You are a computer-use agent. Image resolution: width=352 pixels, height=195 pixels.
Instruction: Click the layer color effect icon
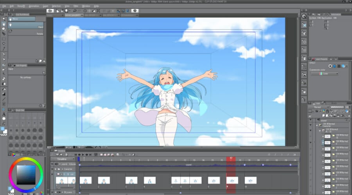point(343,66)
